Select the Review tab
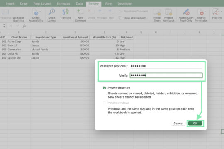The image size is (224, 149). (x=94, y=4)
